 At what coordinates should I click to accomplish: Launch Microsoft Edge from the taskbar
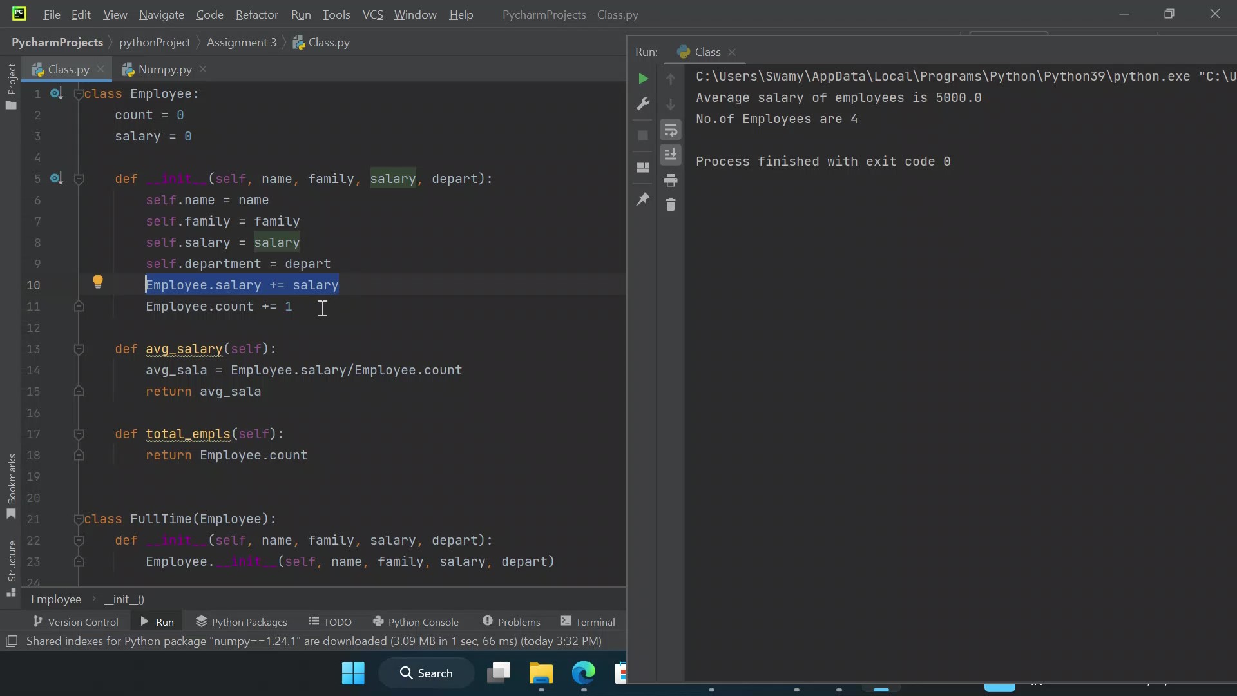584,673
